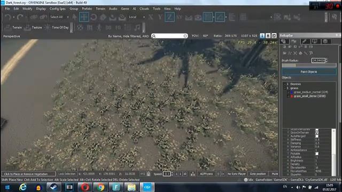Toggle the blue info display button
342x192 pixels.
(262, 36)
